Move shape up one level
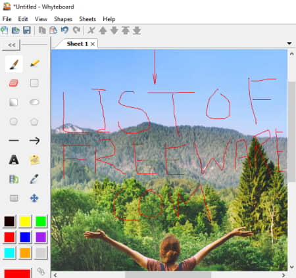Screen dimensions: 296x278 tap(103, 30)
